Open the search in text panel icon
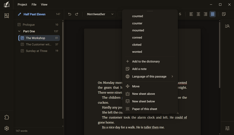 [227, 26]
